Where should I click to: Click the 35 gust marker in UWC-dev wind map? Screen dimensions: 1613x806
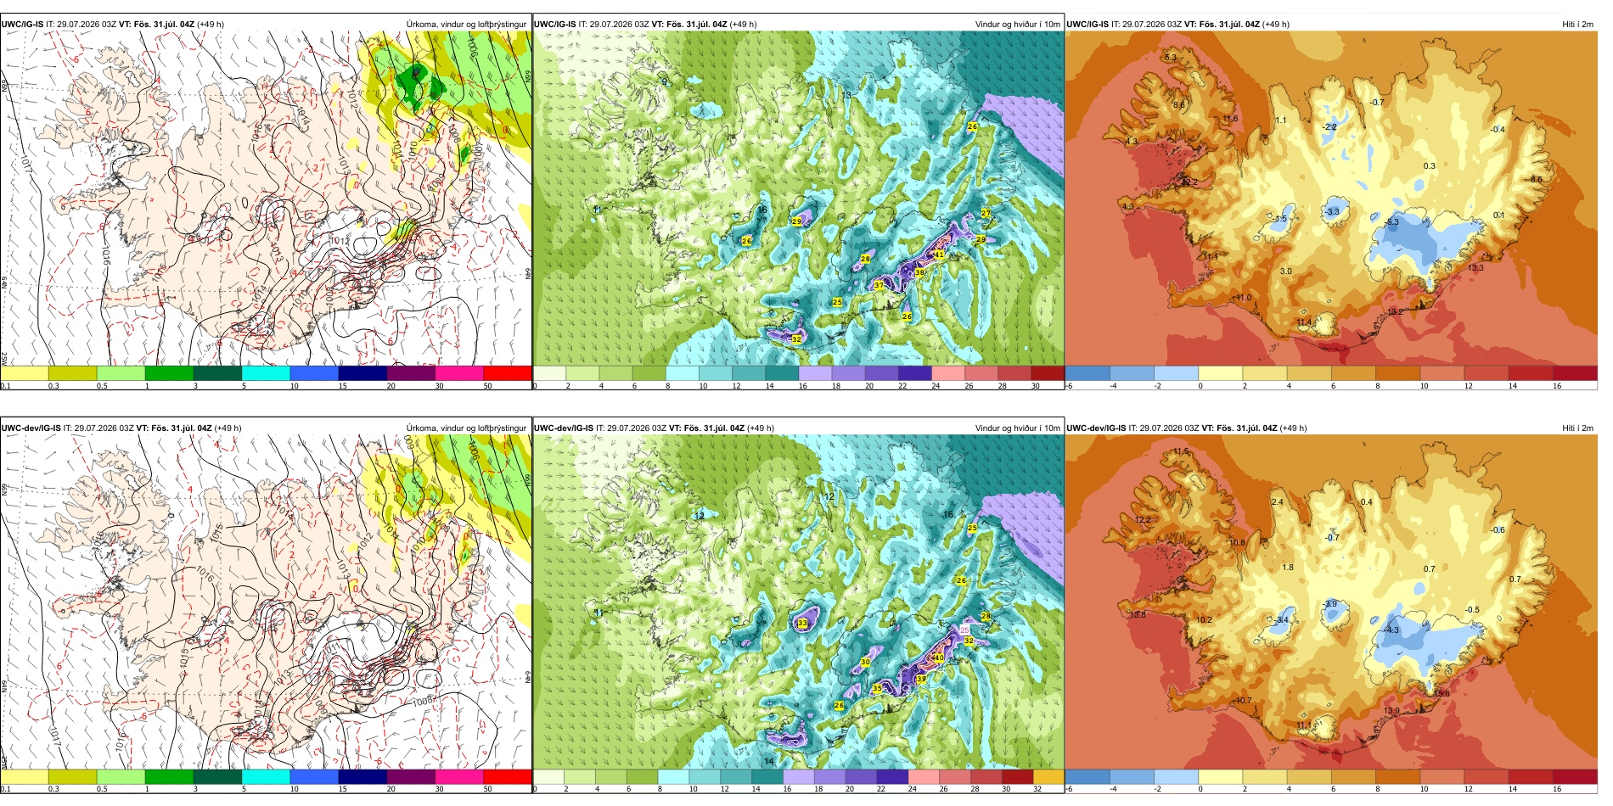[x=877, y=689]
